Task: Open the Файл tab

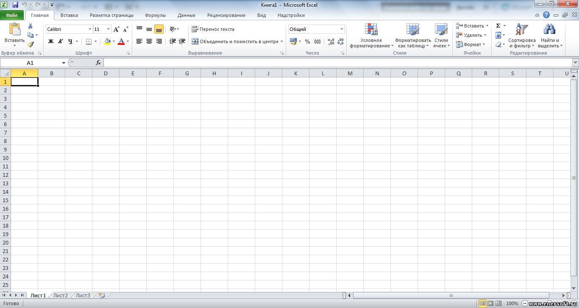Action: (x=12, y=15)
